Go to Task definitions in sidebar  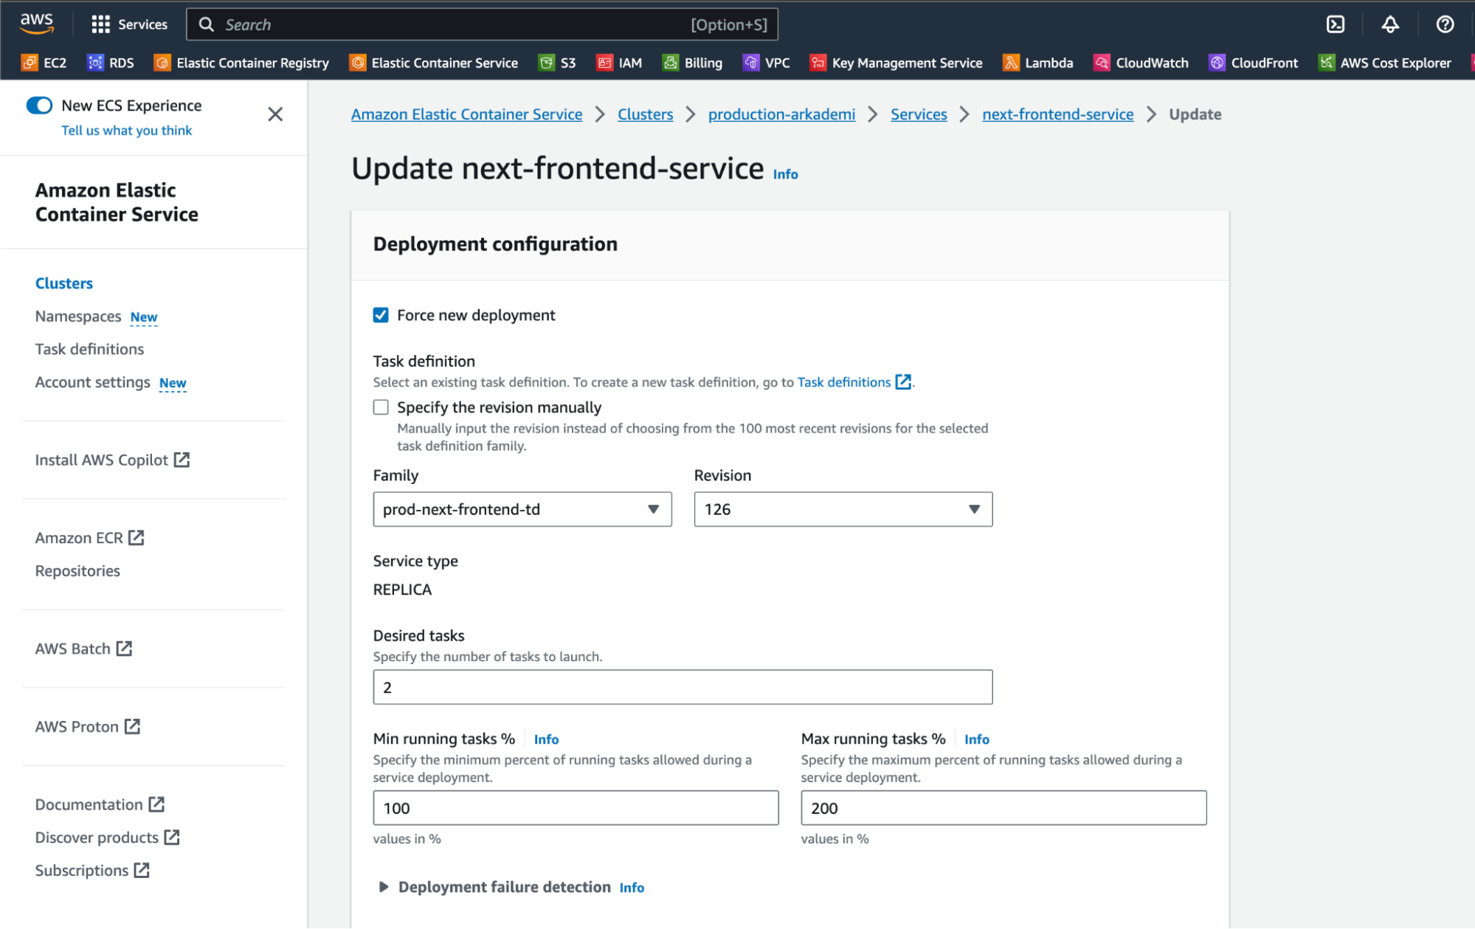pos(89,349)
